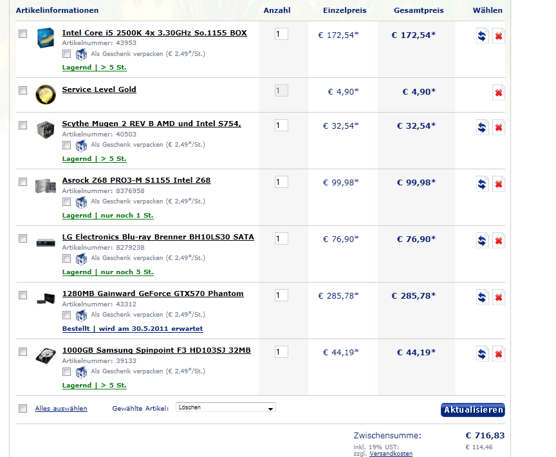Screen dimensions: 556x457
Task: Click refresh icon for Scythe Mugen 2
Action: tap(482, 127)
